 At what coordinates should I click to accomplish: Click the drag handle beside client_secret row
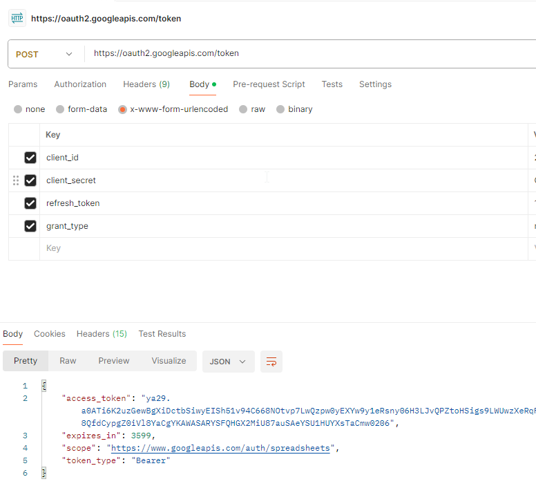[16, 180]
